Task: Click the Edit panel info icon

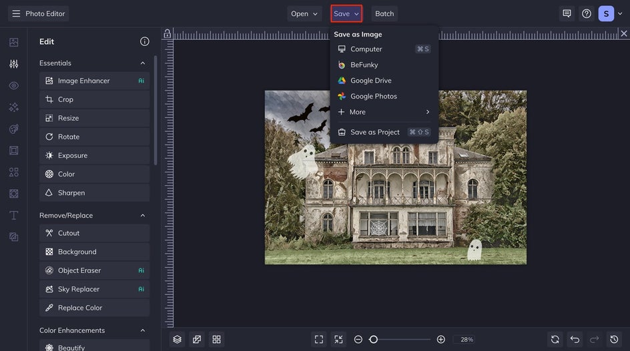Action: point(145,41)
